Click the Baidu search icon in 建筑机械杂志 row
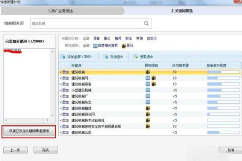Screen dimensions: 242x161 click(148, 102)
